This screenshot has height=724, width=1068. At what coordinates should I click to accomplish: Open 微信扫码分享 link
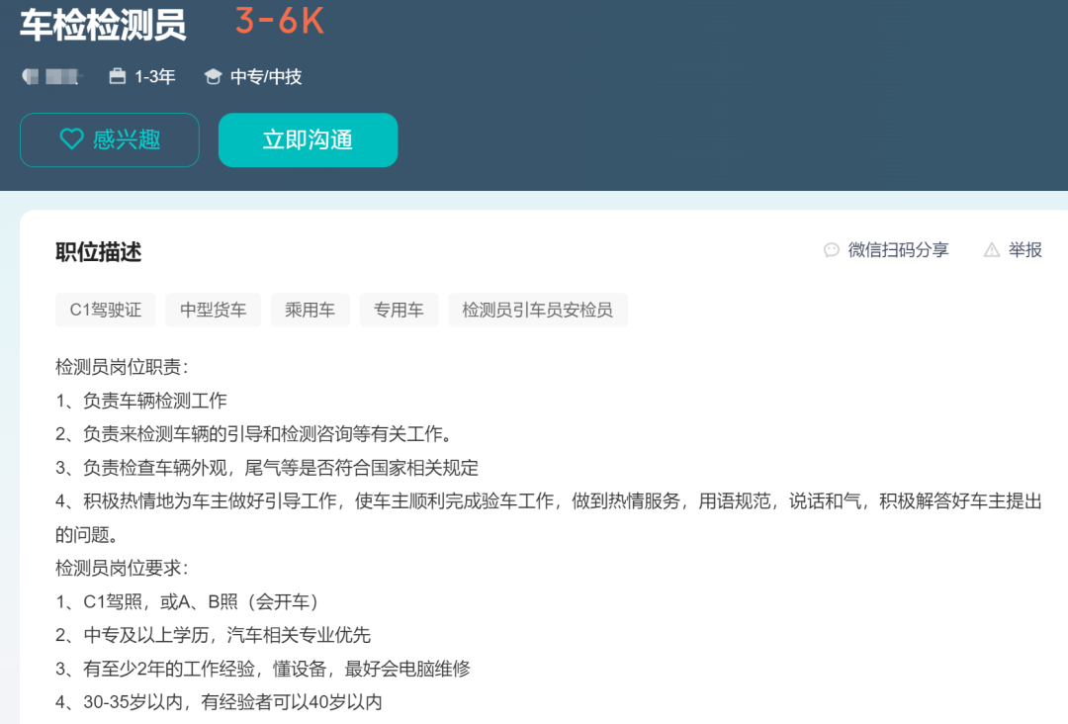(898, 250)
